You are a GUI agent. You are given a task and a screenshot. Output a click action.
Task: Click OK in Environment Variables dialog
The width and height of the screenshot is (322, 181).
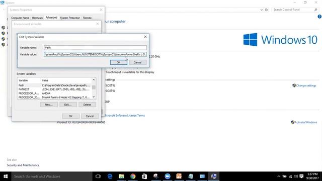tap(70, 116)
